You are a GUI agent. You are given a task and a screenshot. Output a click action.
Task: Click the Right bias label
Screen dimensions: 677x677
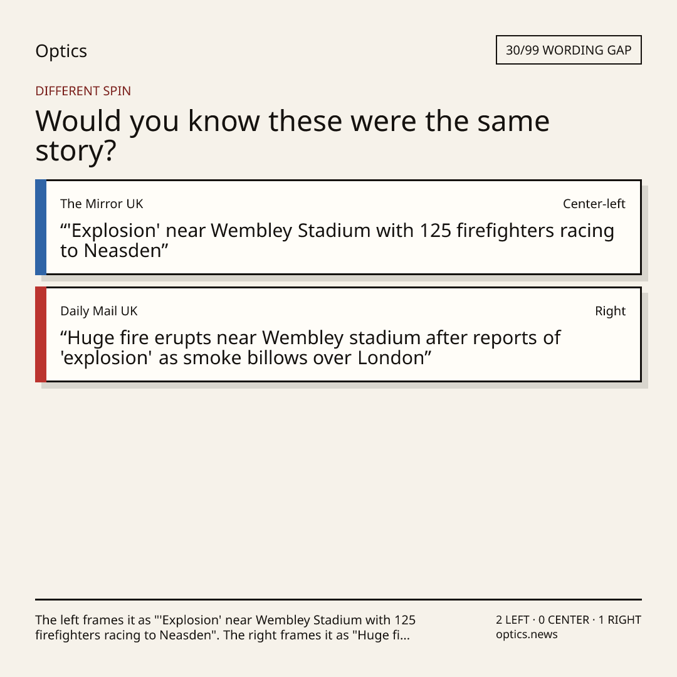610,311
